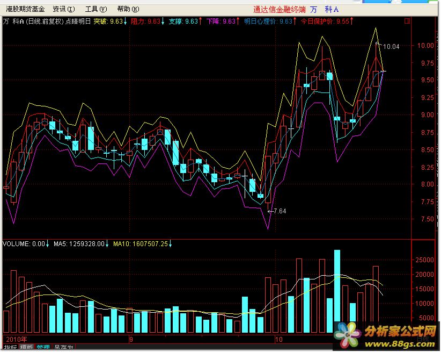Image resolution: width=441 pixels, height=352 pixels.
Task: Click the red 阻力: 9.63 indicator value
Action: (x=148, y=21)
